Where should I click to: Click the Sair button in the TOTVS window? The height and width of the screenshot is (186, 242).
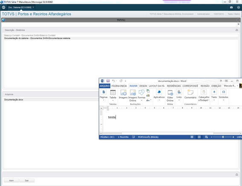(27, 180)
